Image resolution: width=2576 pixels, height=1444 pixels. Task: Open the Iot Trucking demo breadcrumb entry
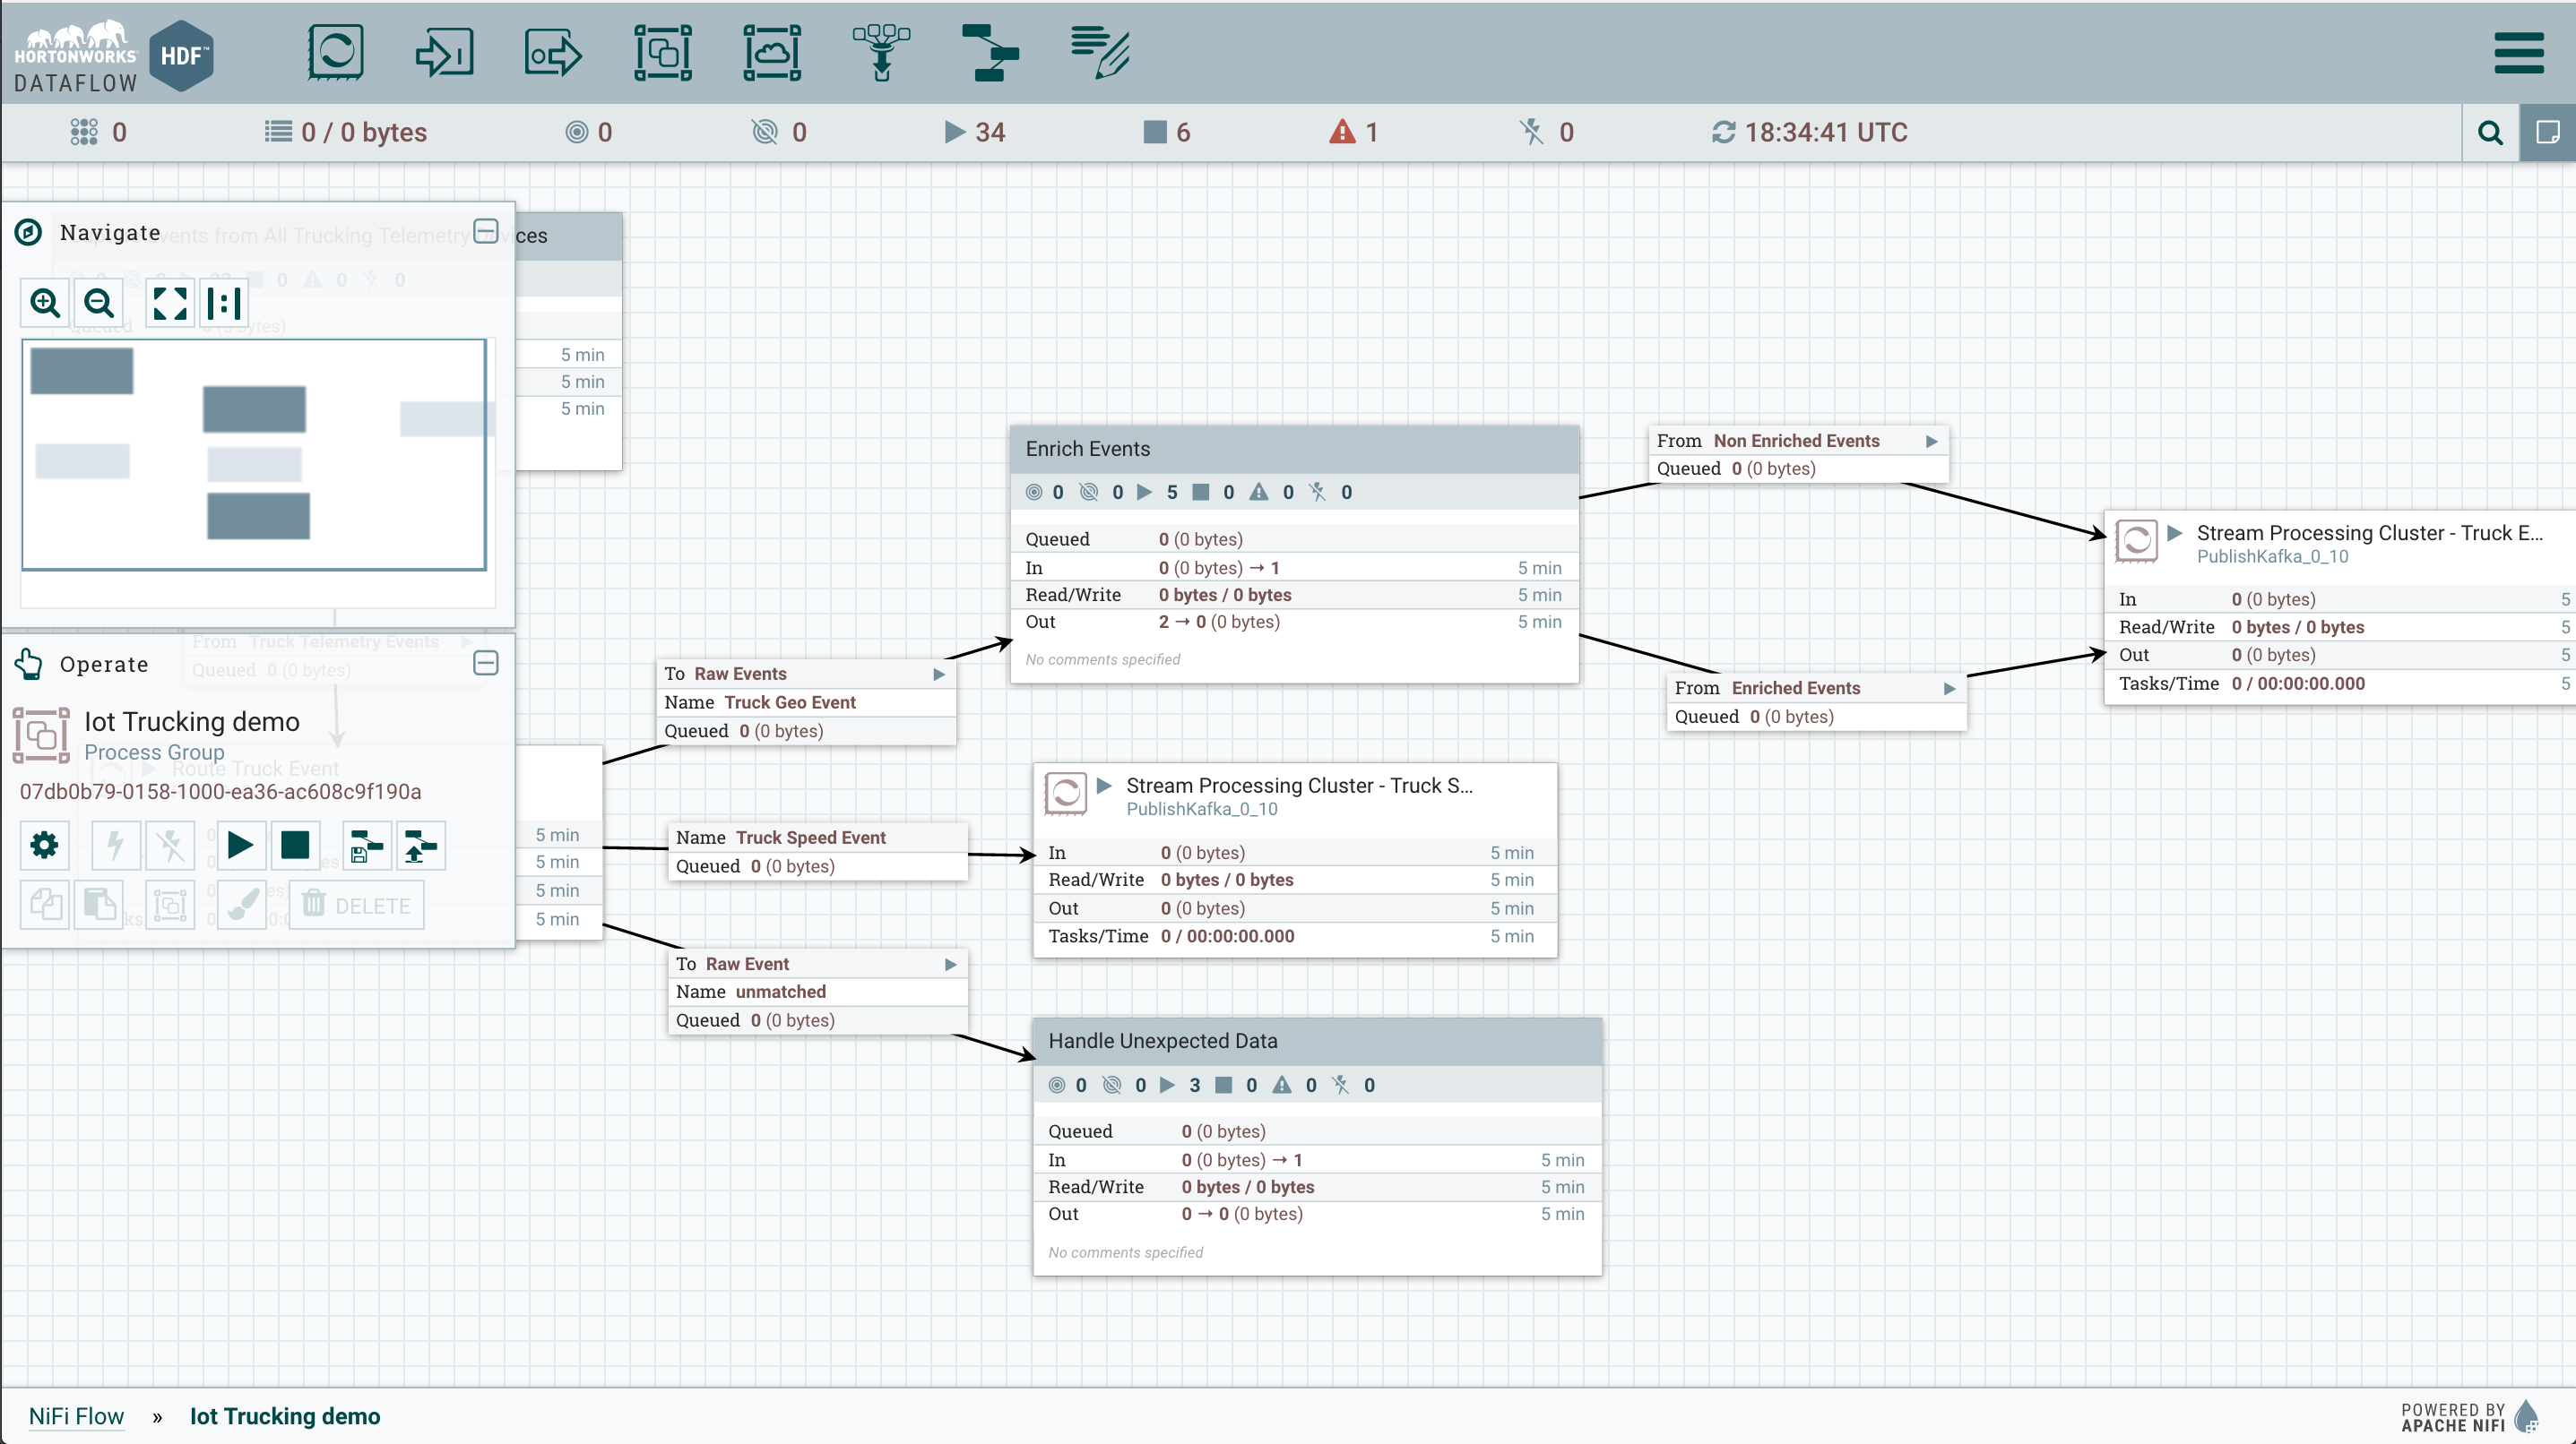[x=284, y=1416]
